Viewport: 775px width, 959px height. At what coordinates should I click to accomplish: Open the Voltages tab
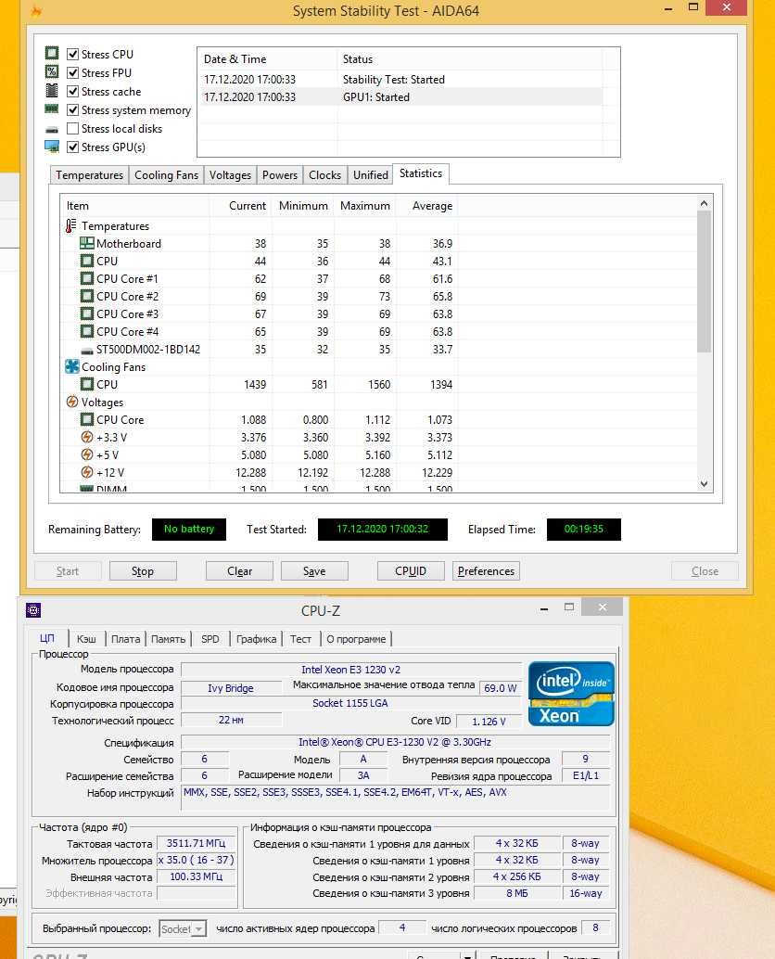click(x=230, y=175)
